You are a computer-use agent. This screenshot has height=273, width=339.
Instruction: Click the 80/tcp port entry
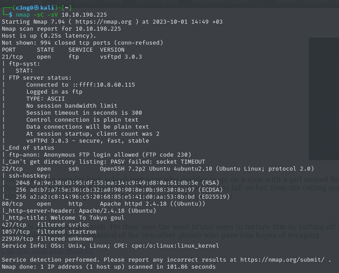(x=12, y=203)
